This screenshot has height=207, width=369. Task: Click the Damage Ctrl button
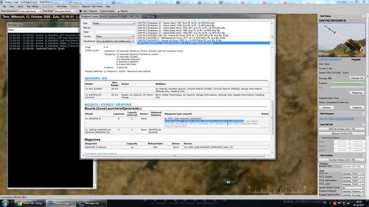click(x=357, y=78)
